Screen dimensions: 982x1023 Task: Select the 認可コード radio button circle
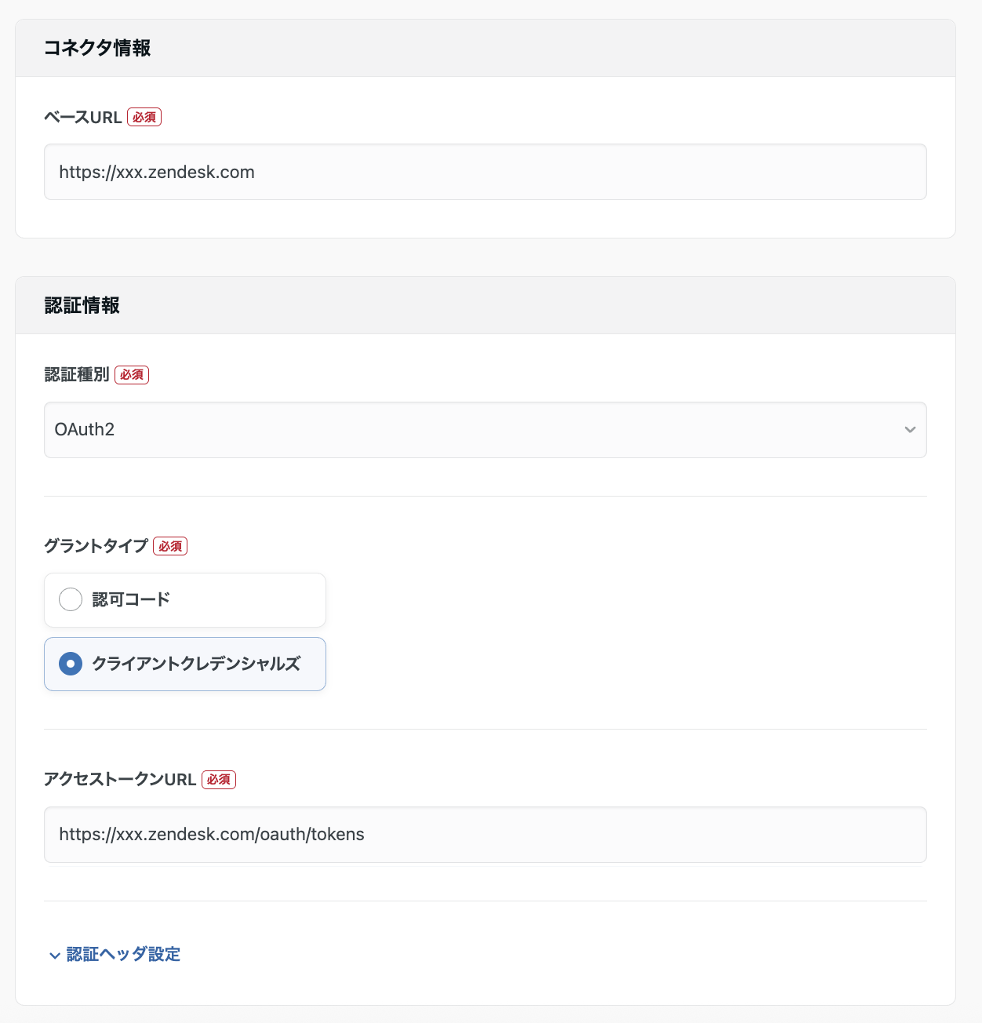coord(71,599)
